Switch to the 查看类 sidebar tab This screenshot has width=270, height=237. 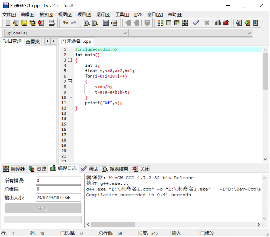tap(33, 41)
